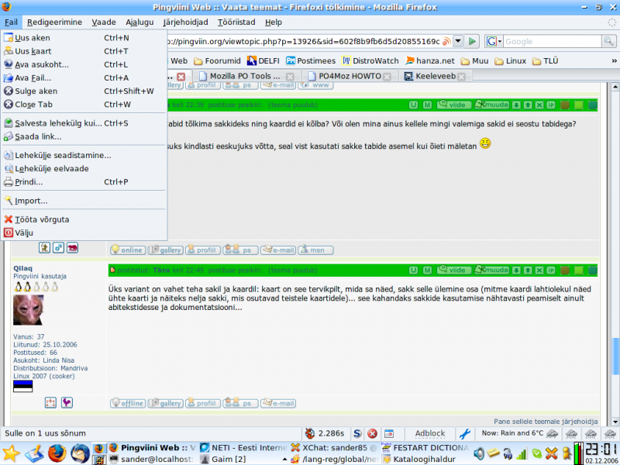Launch Firefox from the taskbar quick-launch icon
This screenshot has height=465, width=620.
57,453
